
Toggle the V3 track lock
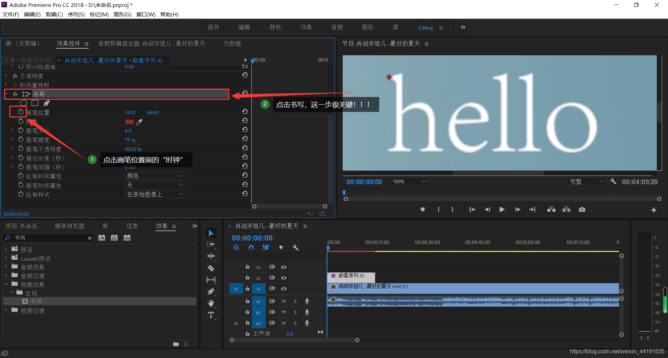[247, 267]
